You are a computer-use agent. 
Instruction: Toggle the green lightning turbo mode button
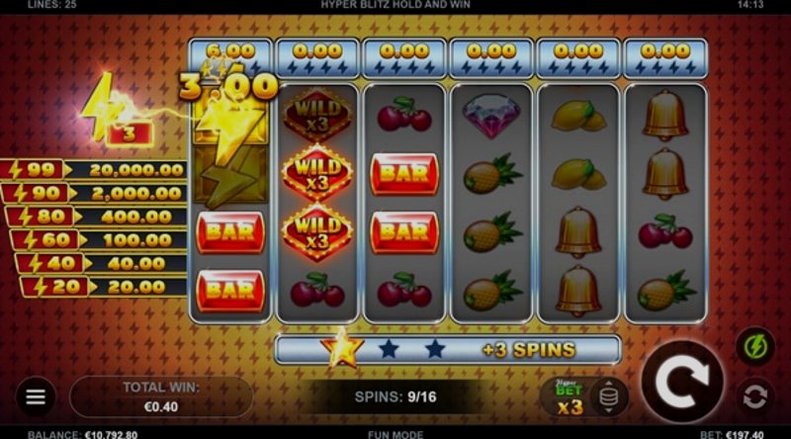754,347
